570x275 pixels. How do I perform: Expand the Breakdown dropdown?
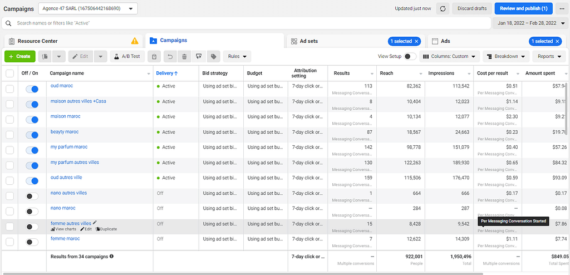point(505,56)
